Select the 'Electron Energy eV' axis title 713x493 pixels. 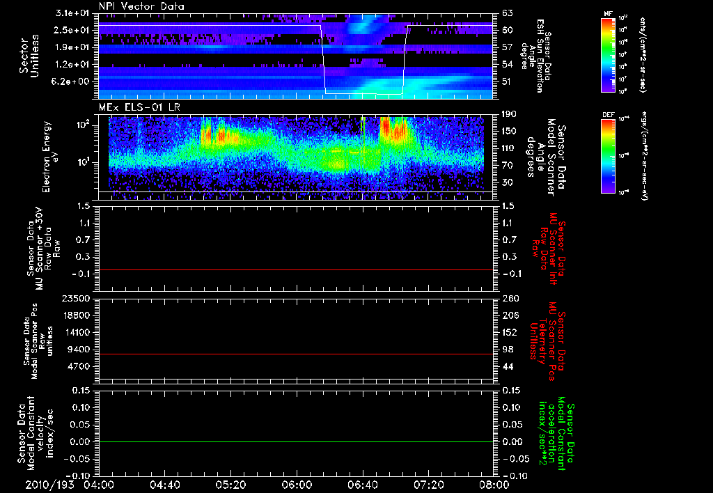point(50,157)
